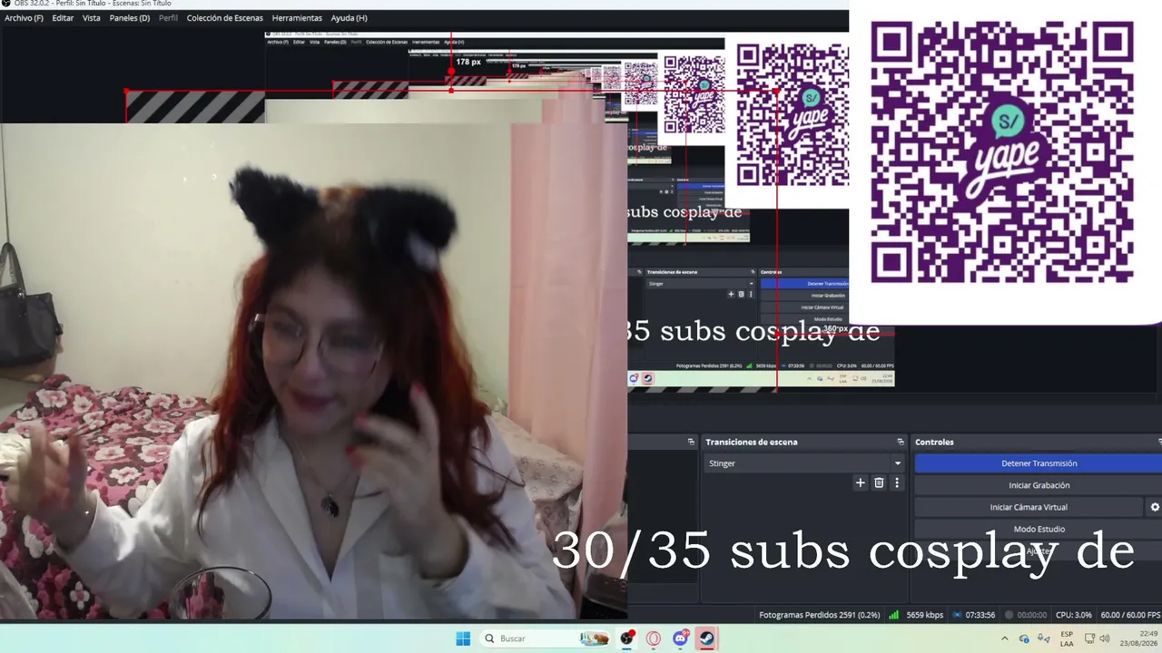Start recording with Iniciar Grabación

pos(1039,485)
